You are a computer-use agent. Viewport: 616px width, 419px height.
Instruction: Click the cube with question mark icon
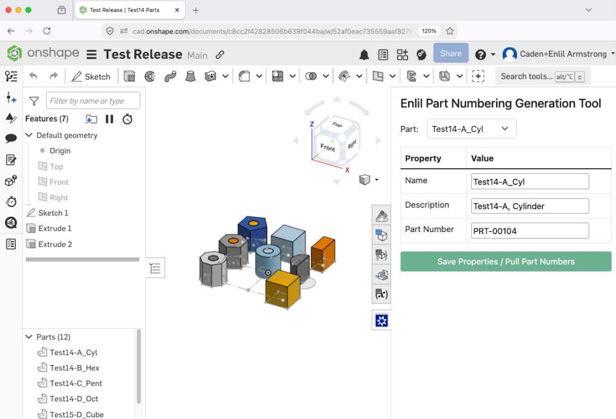11,181
